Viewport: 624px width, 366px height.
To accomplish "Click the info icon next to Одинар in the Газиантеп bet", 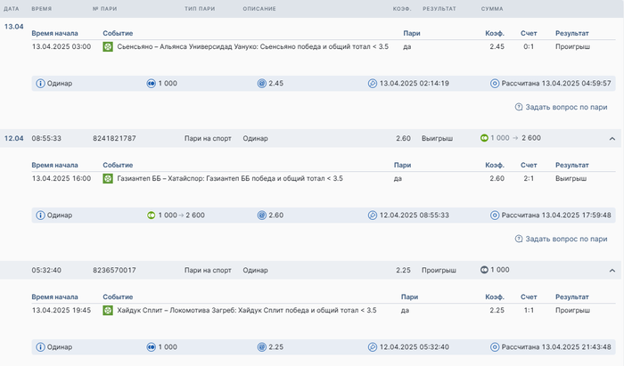I will 40,216.
